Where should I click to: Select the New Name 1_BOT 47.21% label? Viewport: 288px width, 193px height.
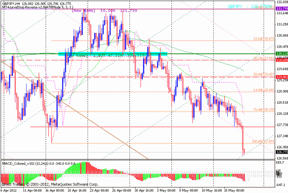coord(106,55)
